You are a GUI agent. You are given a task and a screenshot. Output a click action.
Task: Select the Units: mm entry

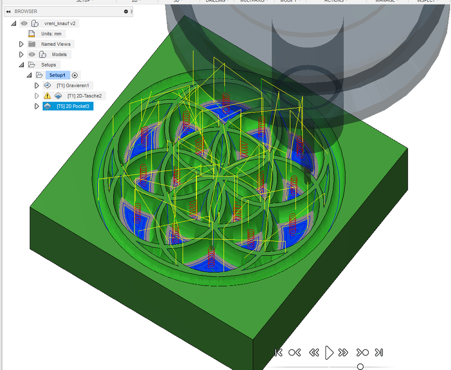[x=51, y=34]
